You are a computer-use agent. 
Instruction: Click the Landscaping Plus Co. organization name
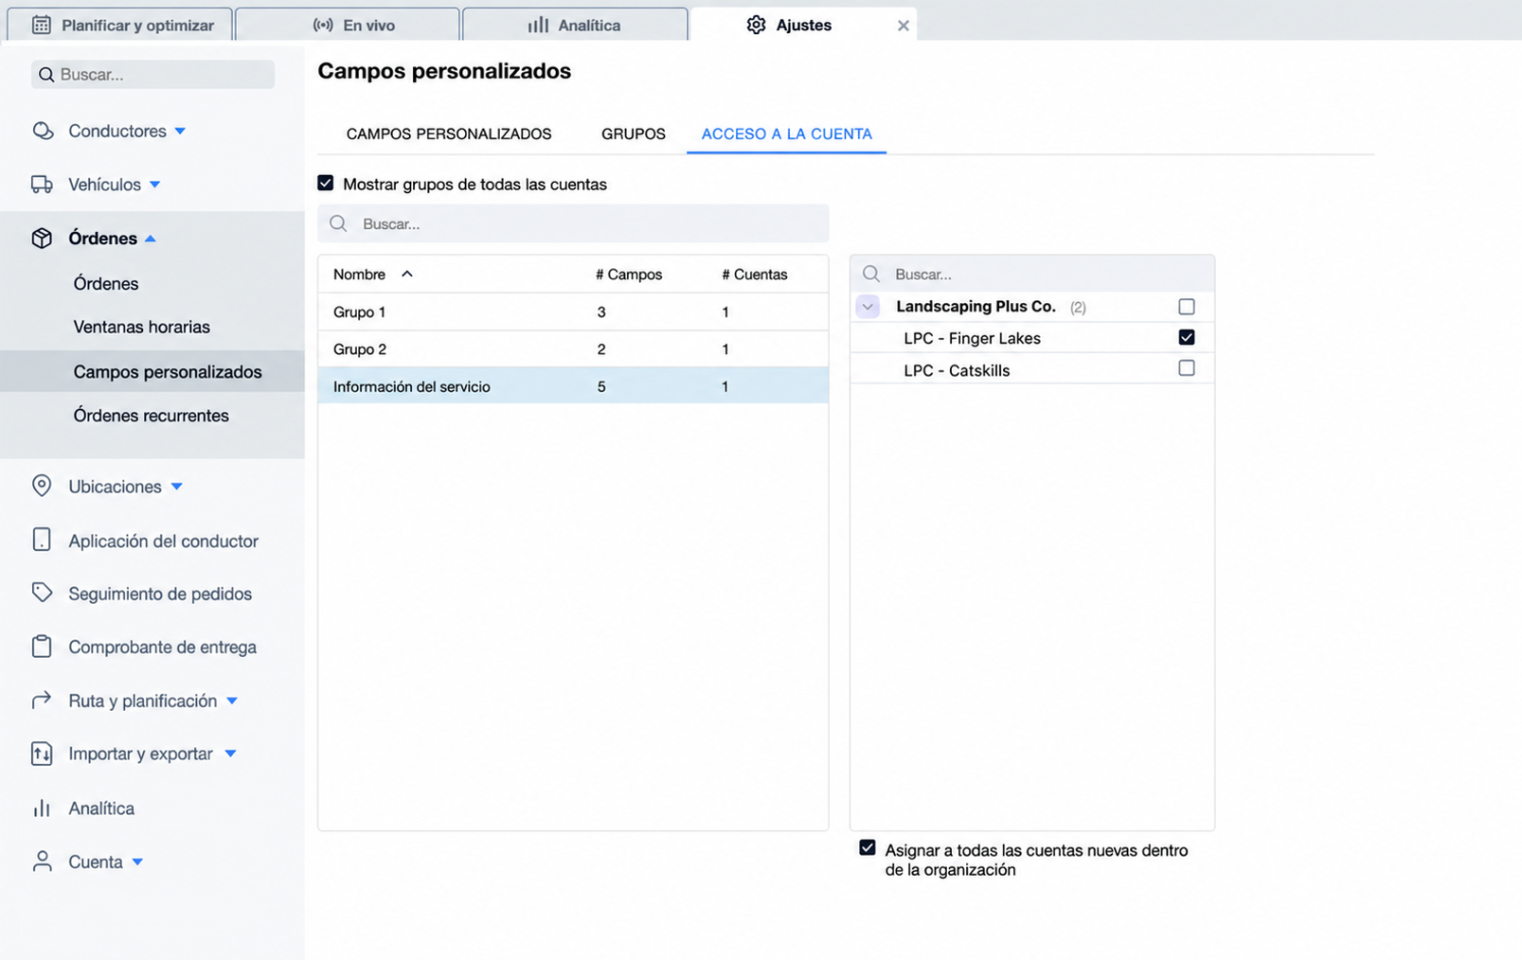976,306
